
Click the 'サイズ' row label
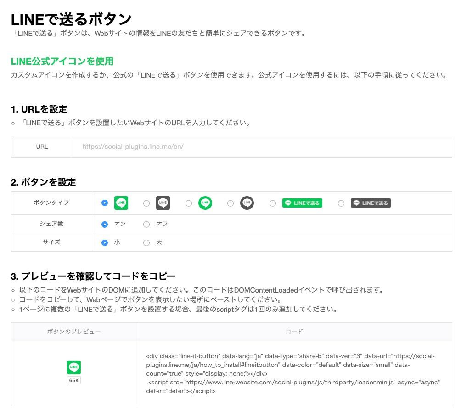click(51, 242)
